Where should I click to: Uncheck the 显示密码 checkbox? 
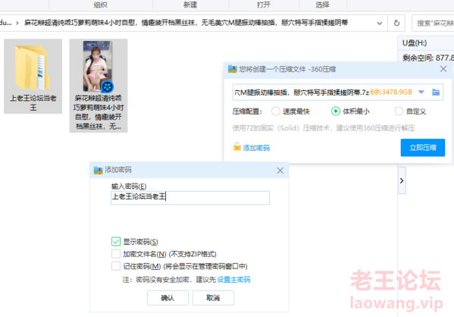(x=116, y=241)
